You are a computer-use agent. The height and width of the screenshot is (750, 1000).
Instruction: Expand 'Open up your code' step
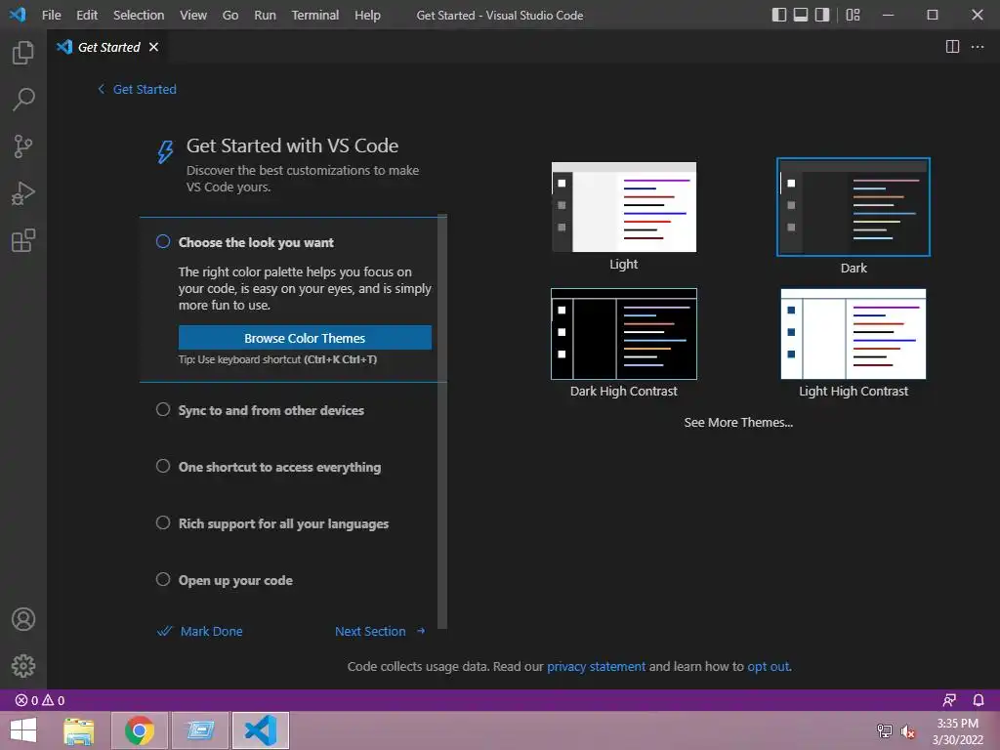point(235,581)
